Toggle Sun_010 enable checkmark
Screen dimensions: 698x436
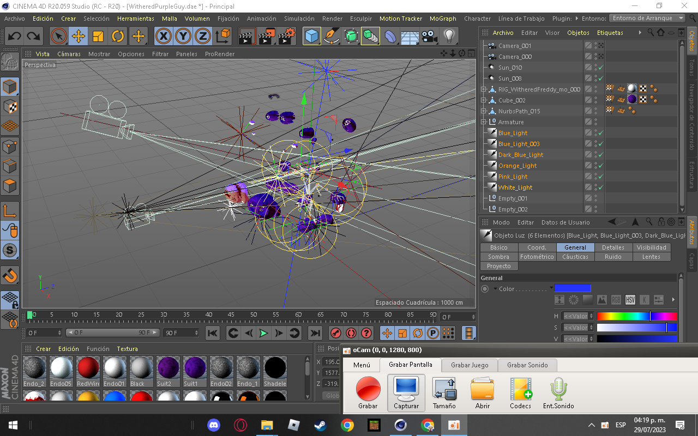tap(600, 68)
